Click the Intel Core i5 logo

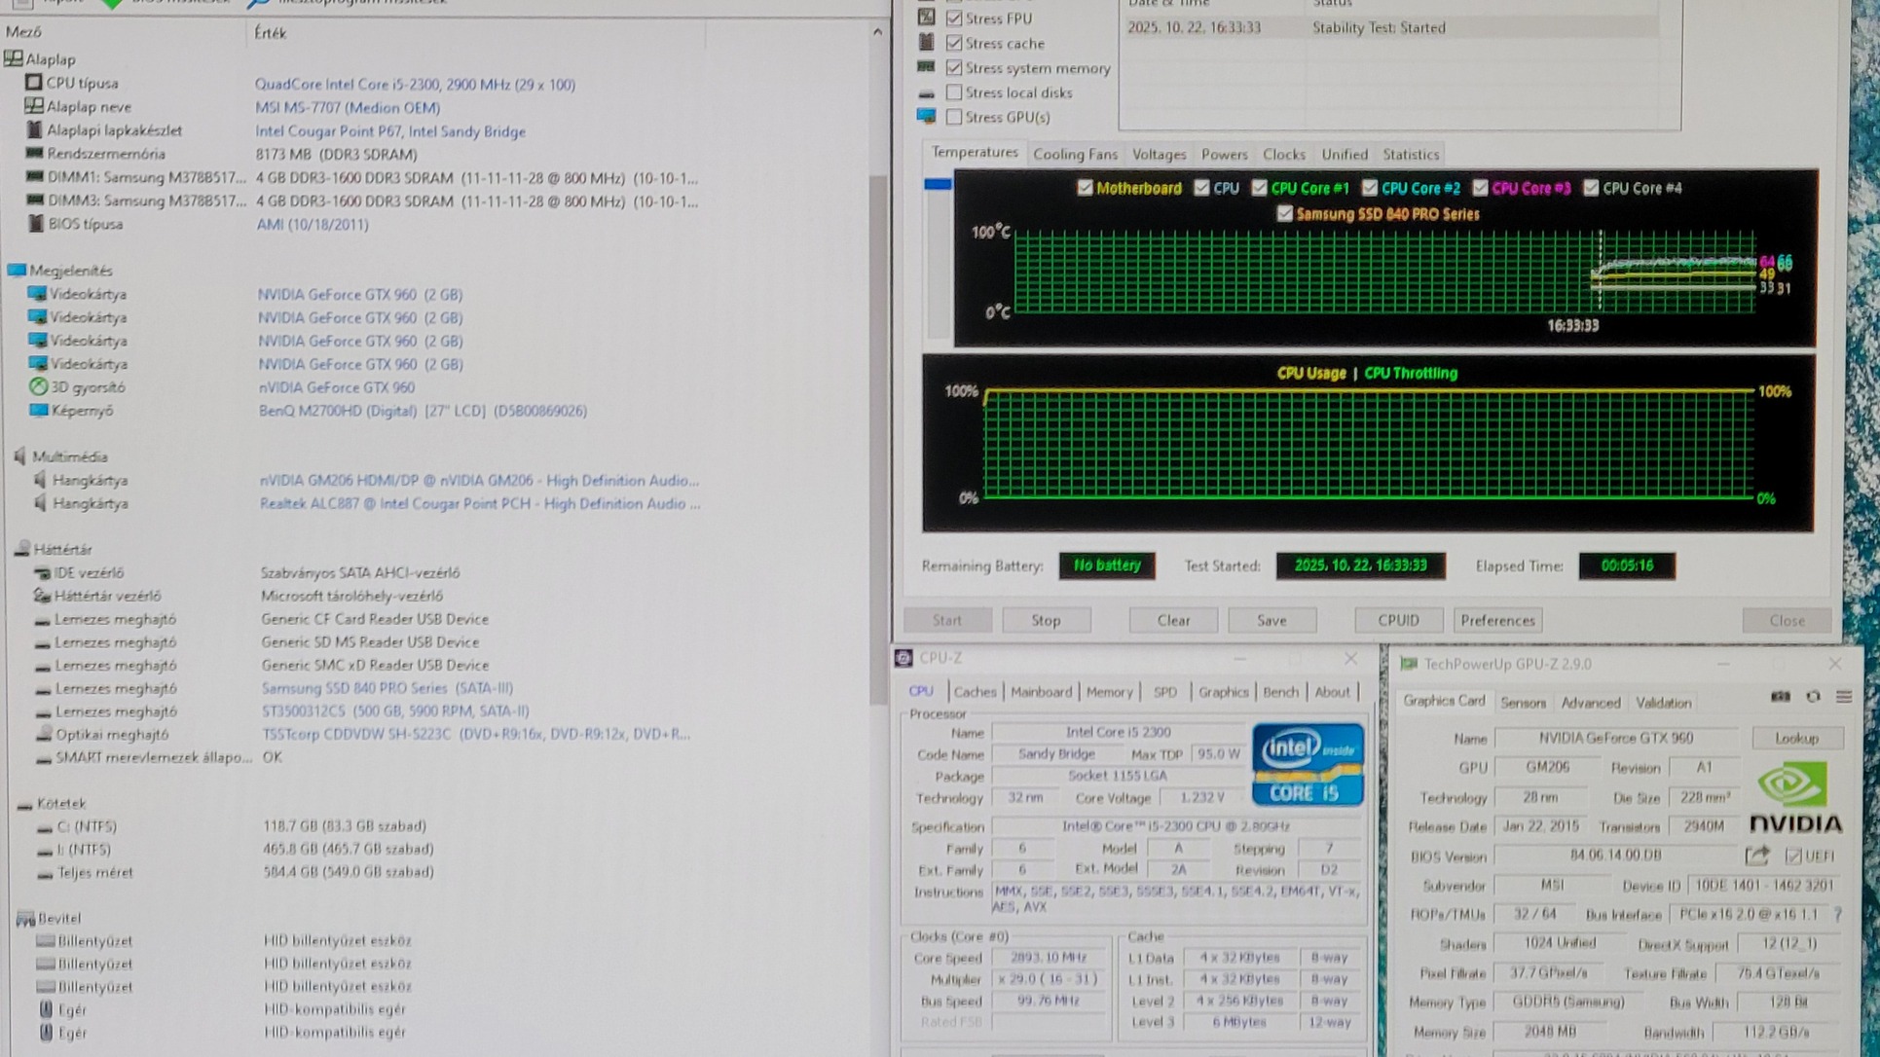tap(1308, 765)
